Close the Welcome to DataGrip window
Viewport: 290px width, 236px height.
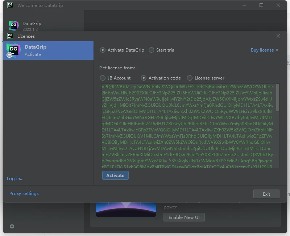coord(278,5)
